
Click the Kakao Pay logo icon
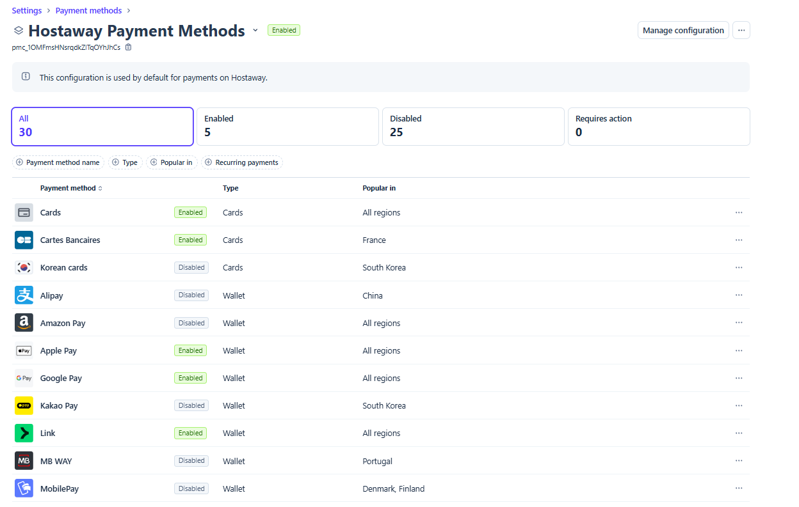coord(24,405)
